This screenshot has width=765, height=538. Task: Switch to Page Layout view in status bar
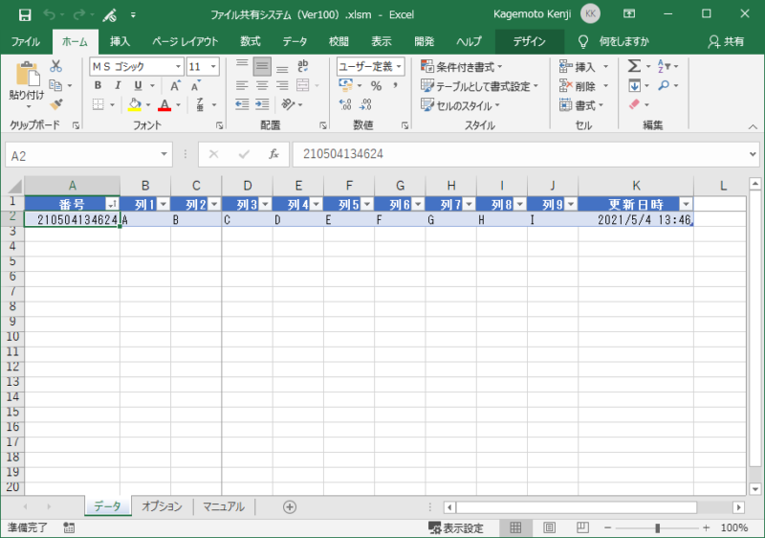click(x=549, y=527)
